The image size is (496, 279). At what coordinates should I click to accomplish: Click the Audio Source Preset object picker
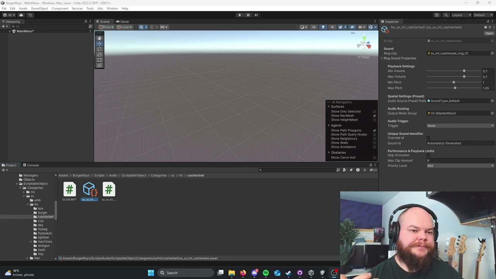(492, 101)
